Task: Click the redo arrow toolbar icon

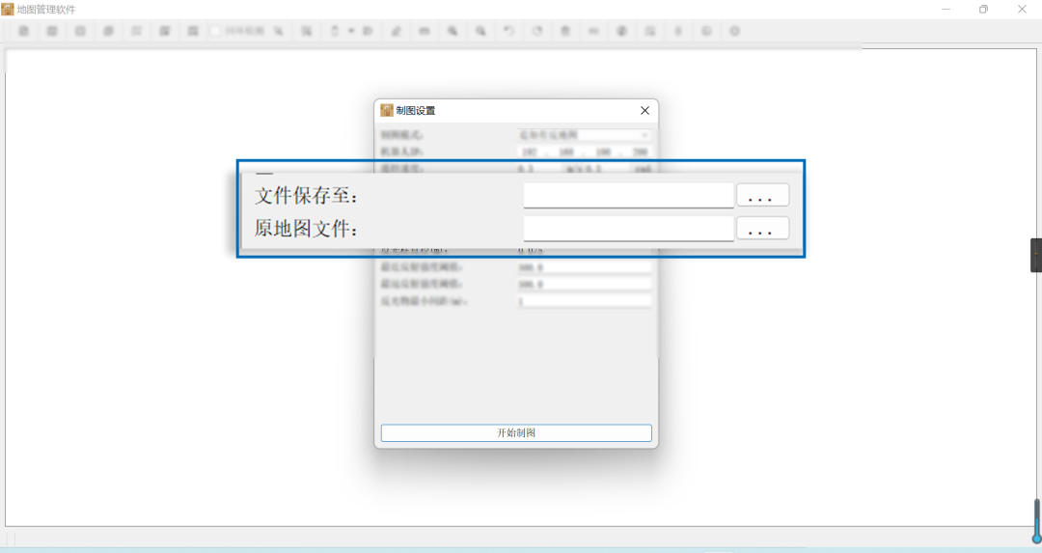Action: [x=537, y=31]
